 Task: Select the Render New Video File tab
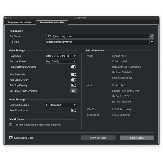point(52,22)
